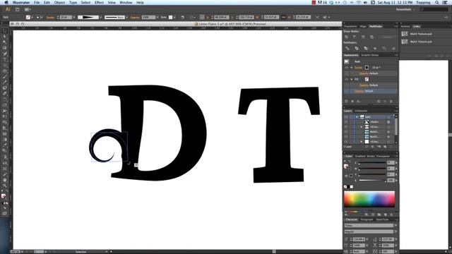
Task: Toggle visibility of fourth Layers row
Action: [x=346, y=132]
